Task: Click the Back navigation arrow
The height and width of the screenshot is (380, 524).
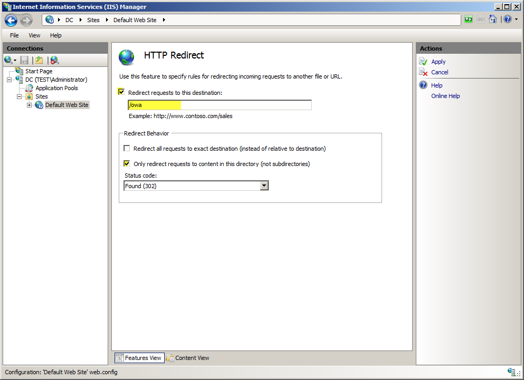Action: click(x=11, y=20)
